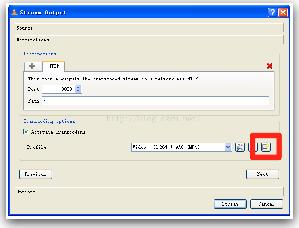Expand the Destinations section header
This screenshot has width=299, height=228.
(x=149, y=40)
